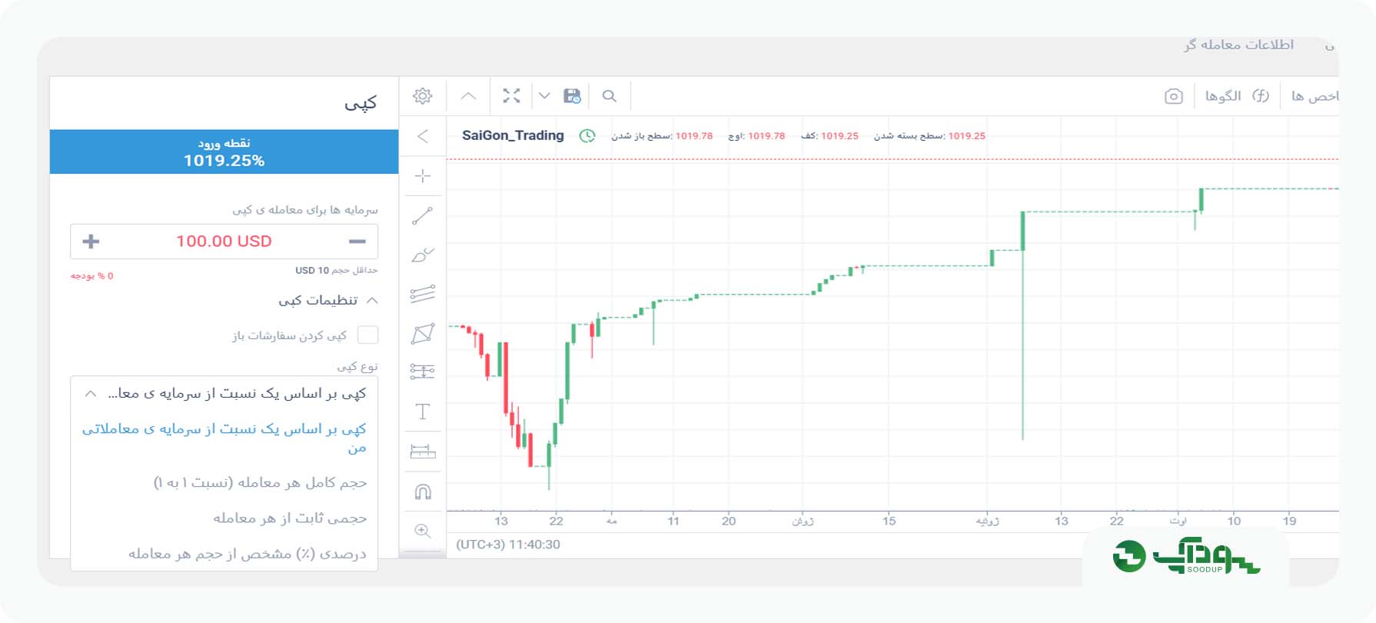Enable کپی کردن سفارشات باز checkbox
Image resolution: width=1376 pixels, height=623 pixels.
(368, 335)
